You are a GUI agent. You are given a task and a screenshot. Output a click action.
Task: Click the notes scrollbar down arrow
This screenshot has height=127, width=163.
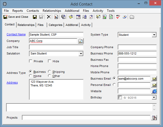click(154, 109)
